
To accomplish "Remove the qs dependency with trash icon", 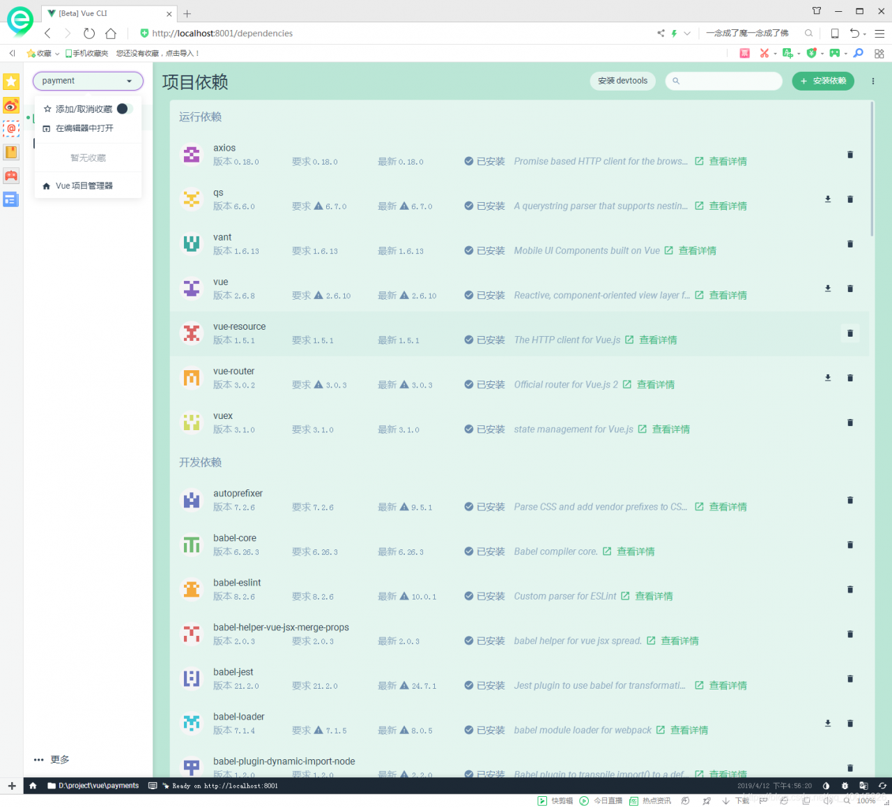I will (850, 199).
